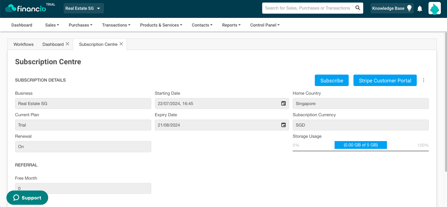447x207 pixels.
Task: Open the Real Estate SG business dropdown
Action: (x=83, y=8)
